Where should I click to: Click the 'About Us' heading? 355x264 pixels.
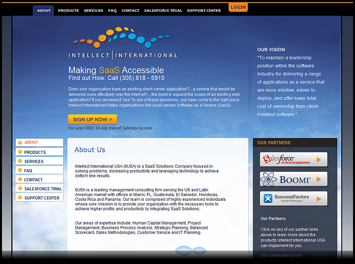tap(90, 150)
